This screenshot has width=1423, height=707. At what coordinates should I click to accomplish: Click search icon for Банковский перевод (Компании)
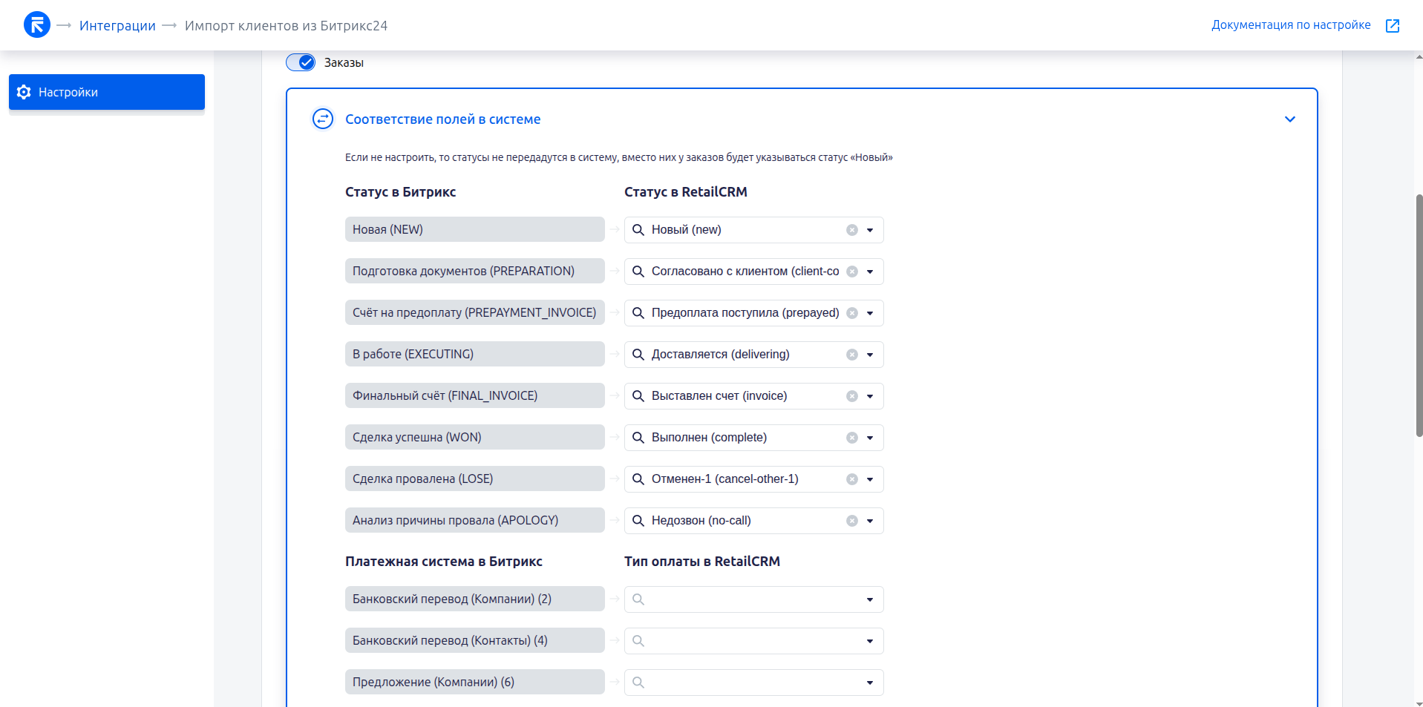click(x=638, y=599)
